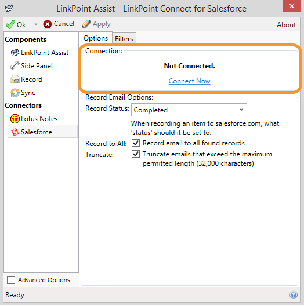Select the Record envelope icon

[x=15, y=79]
